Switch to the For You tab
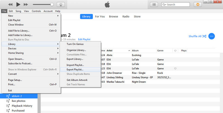Image resolution: width=223 pixels, height=113 pixels. [100, 16]
